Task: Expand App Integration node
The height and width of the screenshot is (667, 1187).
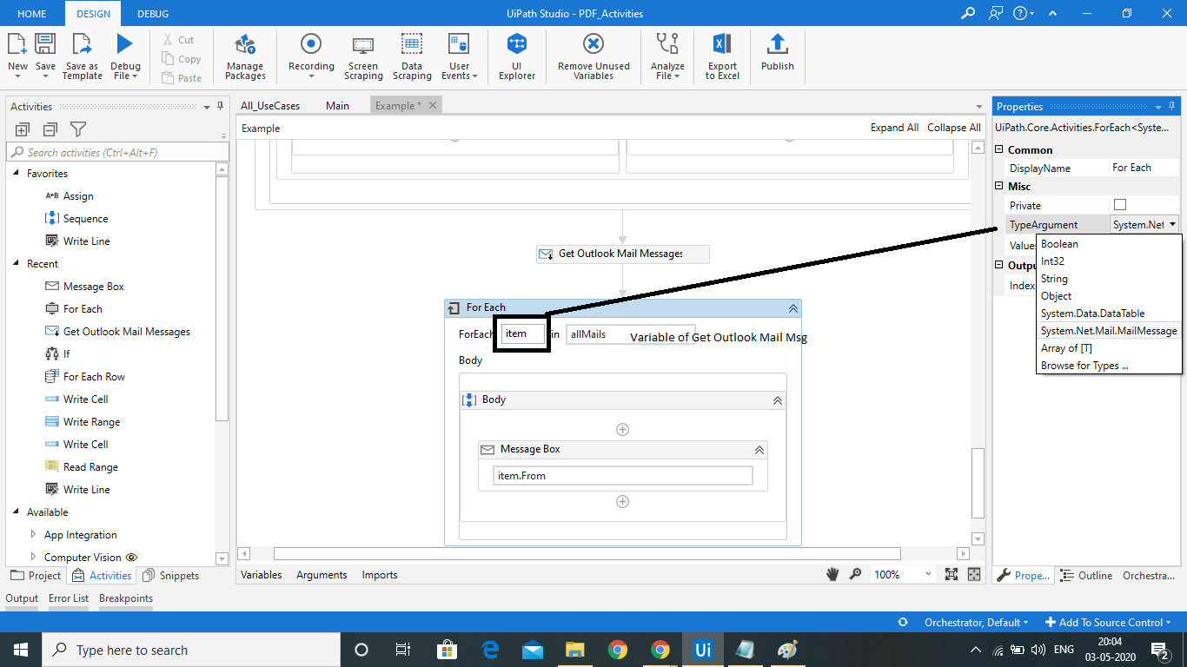Action: 33,535
